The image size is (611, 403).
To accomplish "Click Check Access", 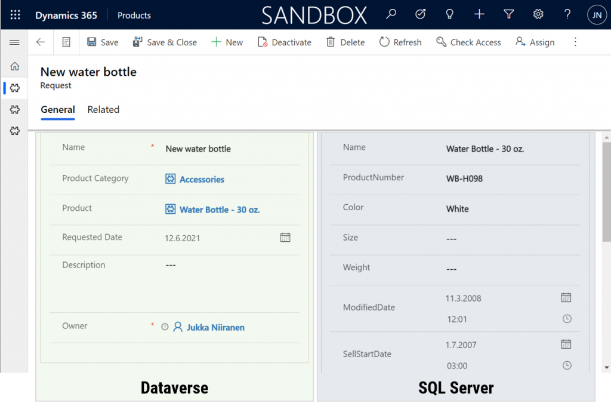I will (469, 42).
